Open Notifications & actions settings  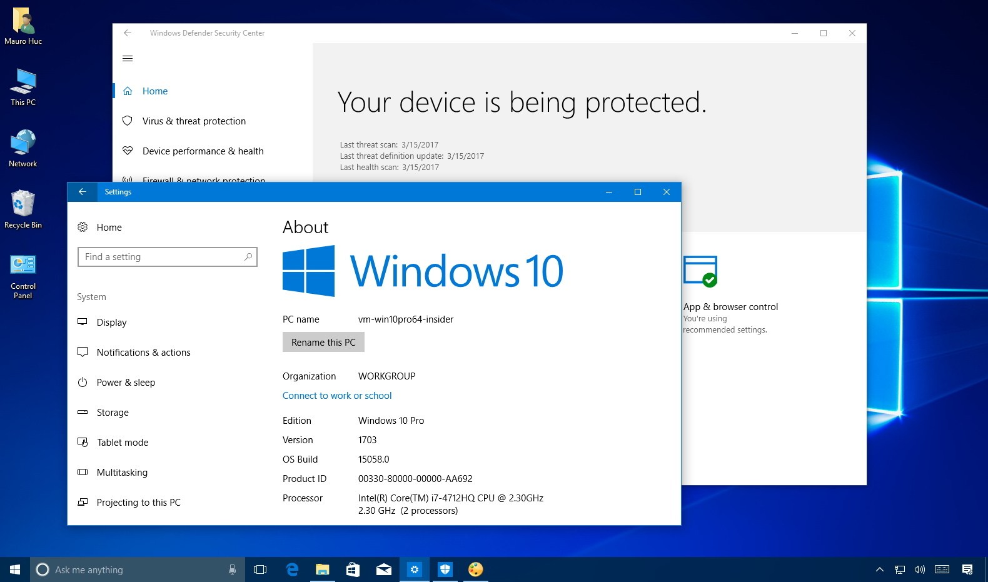[x=143, y=353]
